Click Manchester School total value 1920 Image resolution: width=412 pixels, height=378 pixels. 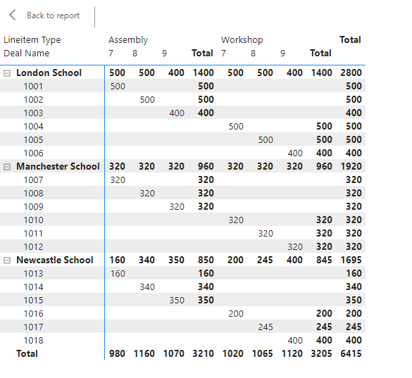click(351, 167)
